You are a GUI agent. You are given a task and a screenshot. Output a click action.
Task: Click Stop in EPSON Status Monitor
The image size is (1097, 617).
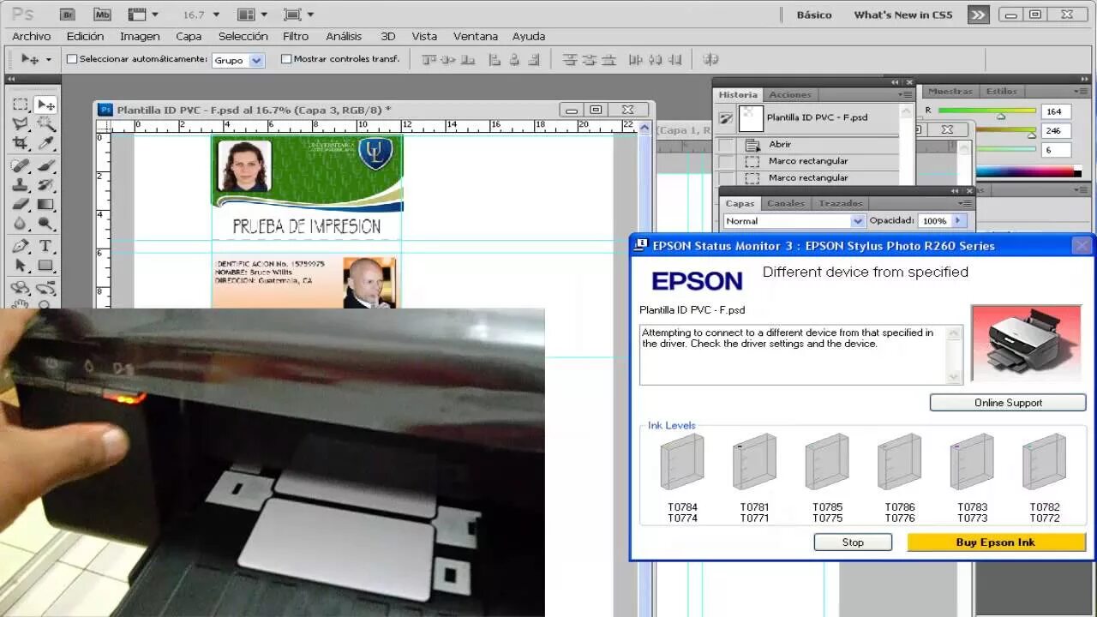[x=853, y=542]
